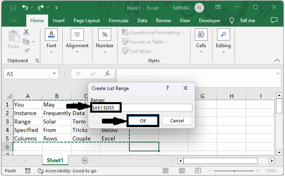Select the Format Painter brush
The width and height of the screenshot is (285, 176).
[27, 50]
